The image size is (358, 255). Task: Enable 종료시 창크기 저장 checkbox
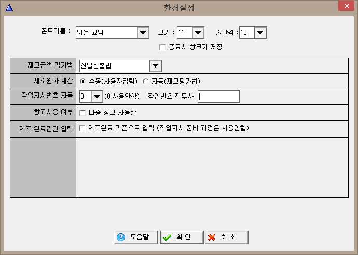[x=162, y=47]
